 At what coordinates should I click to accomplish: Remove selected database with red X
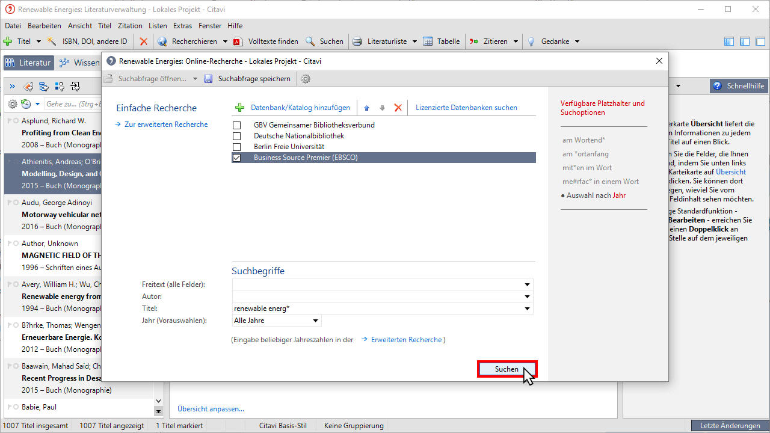(398, 108)
